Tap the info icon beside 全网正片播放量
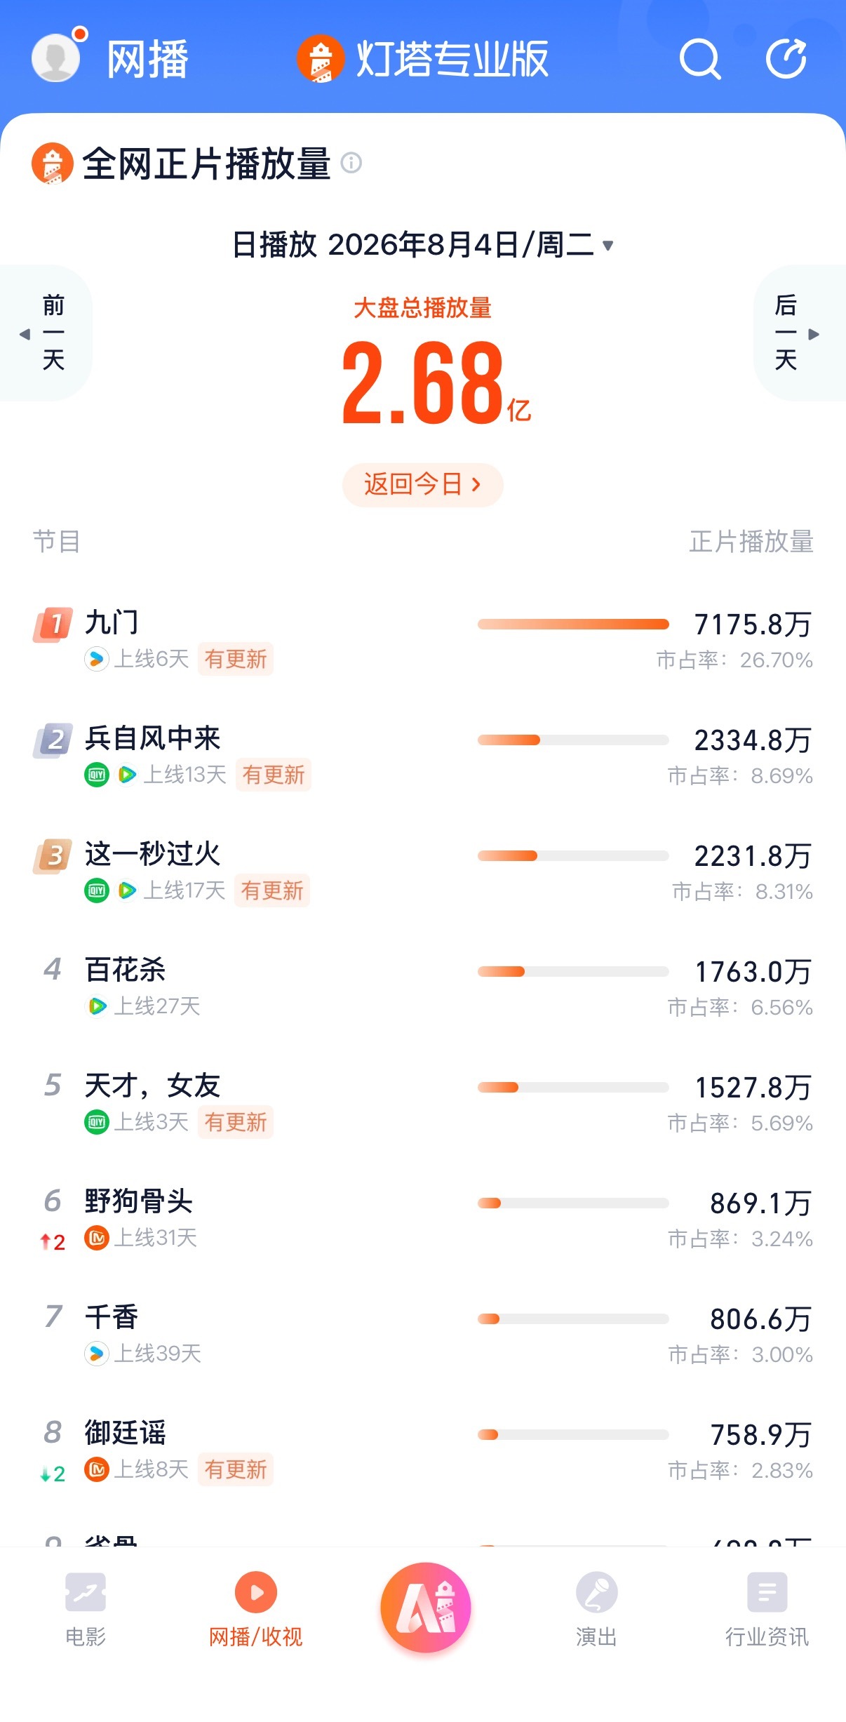This screenshot has height=1722, width=846. (351, 163)
